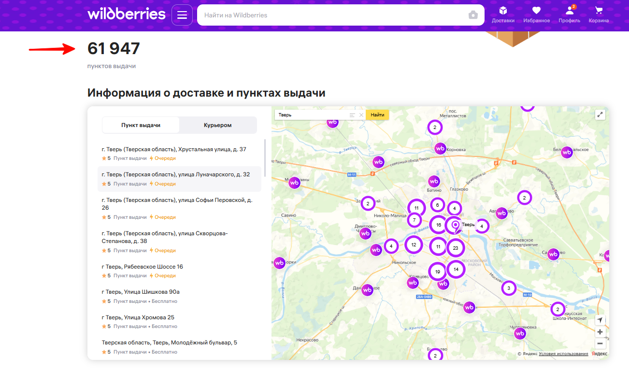The height and width of the screenshot is (371, 629).
Task: Select pickup point Хрустальная улица, д. 37
Action: click(x=179, y=153)
